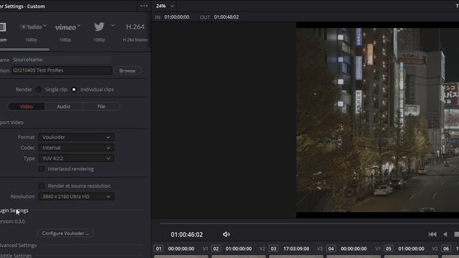This screenshot has height=258, width=459.
Task: Select the H.264 Master preset
Action: (x=136, y=32)
